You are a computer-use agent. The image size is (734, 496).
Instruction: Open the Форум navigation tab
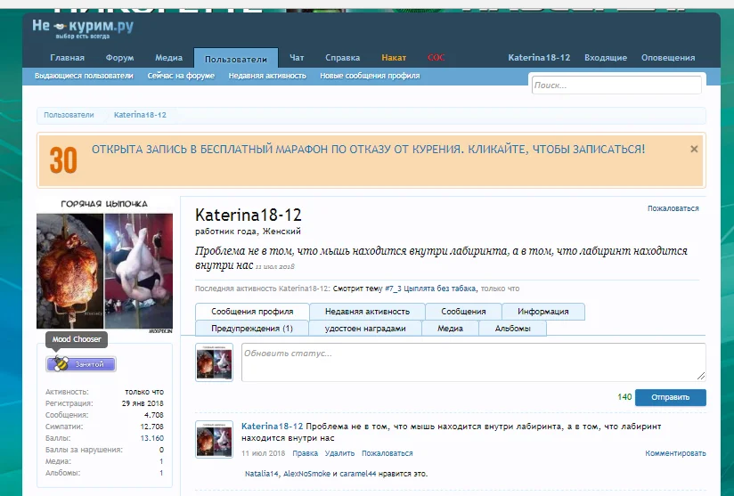(119, 58)
